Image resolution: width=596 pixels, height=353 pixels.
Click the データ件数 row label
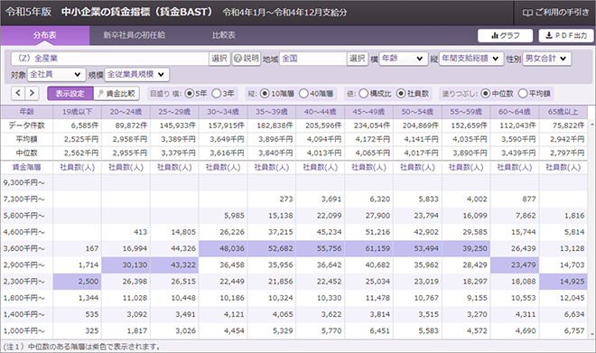[x=27, y=125]
